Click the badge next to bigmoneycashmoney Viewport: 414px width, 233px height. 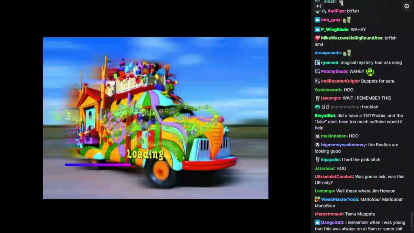(x=317, y=145)
